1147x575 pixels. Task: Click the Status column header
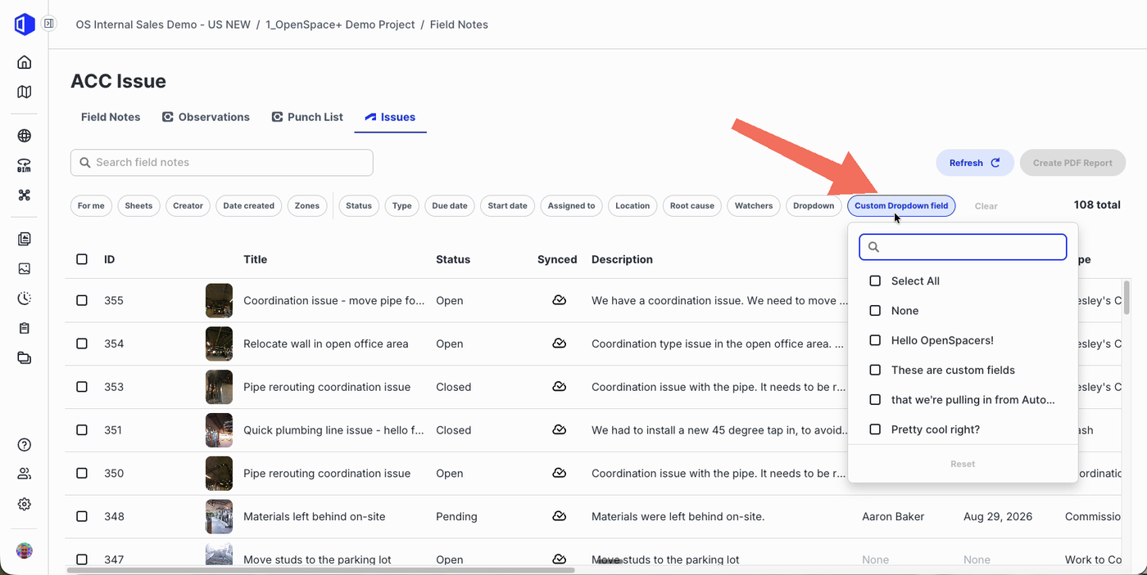click(x=453, y=259)
